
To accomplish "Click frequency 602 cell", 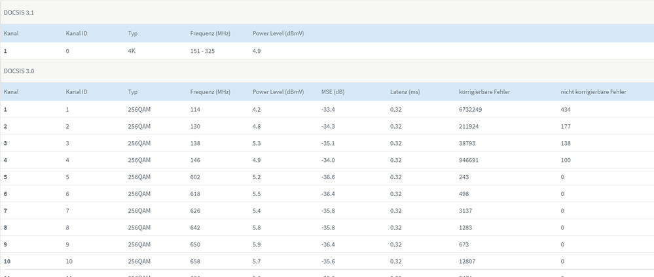I will [x=195, y=177].
